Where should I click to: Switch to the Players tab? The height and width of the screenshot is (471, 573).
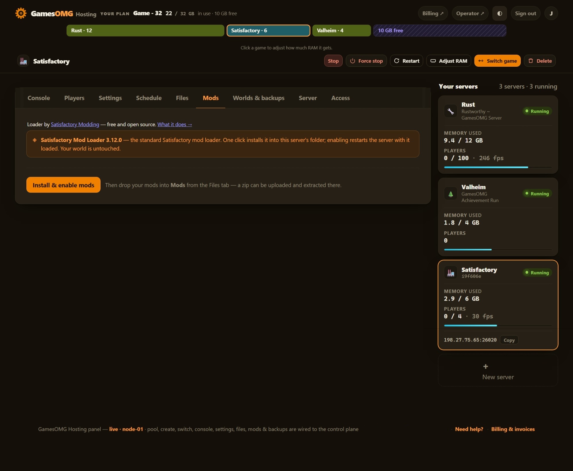tap(74, 98)
